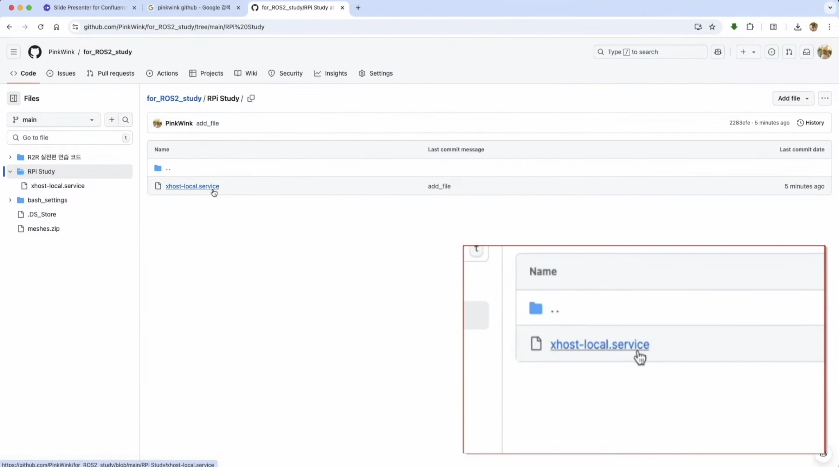Open the xhost-local.service file link
The image size is (839, 467).
192,186
